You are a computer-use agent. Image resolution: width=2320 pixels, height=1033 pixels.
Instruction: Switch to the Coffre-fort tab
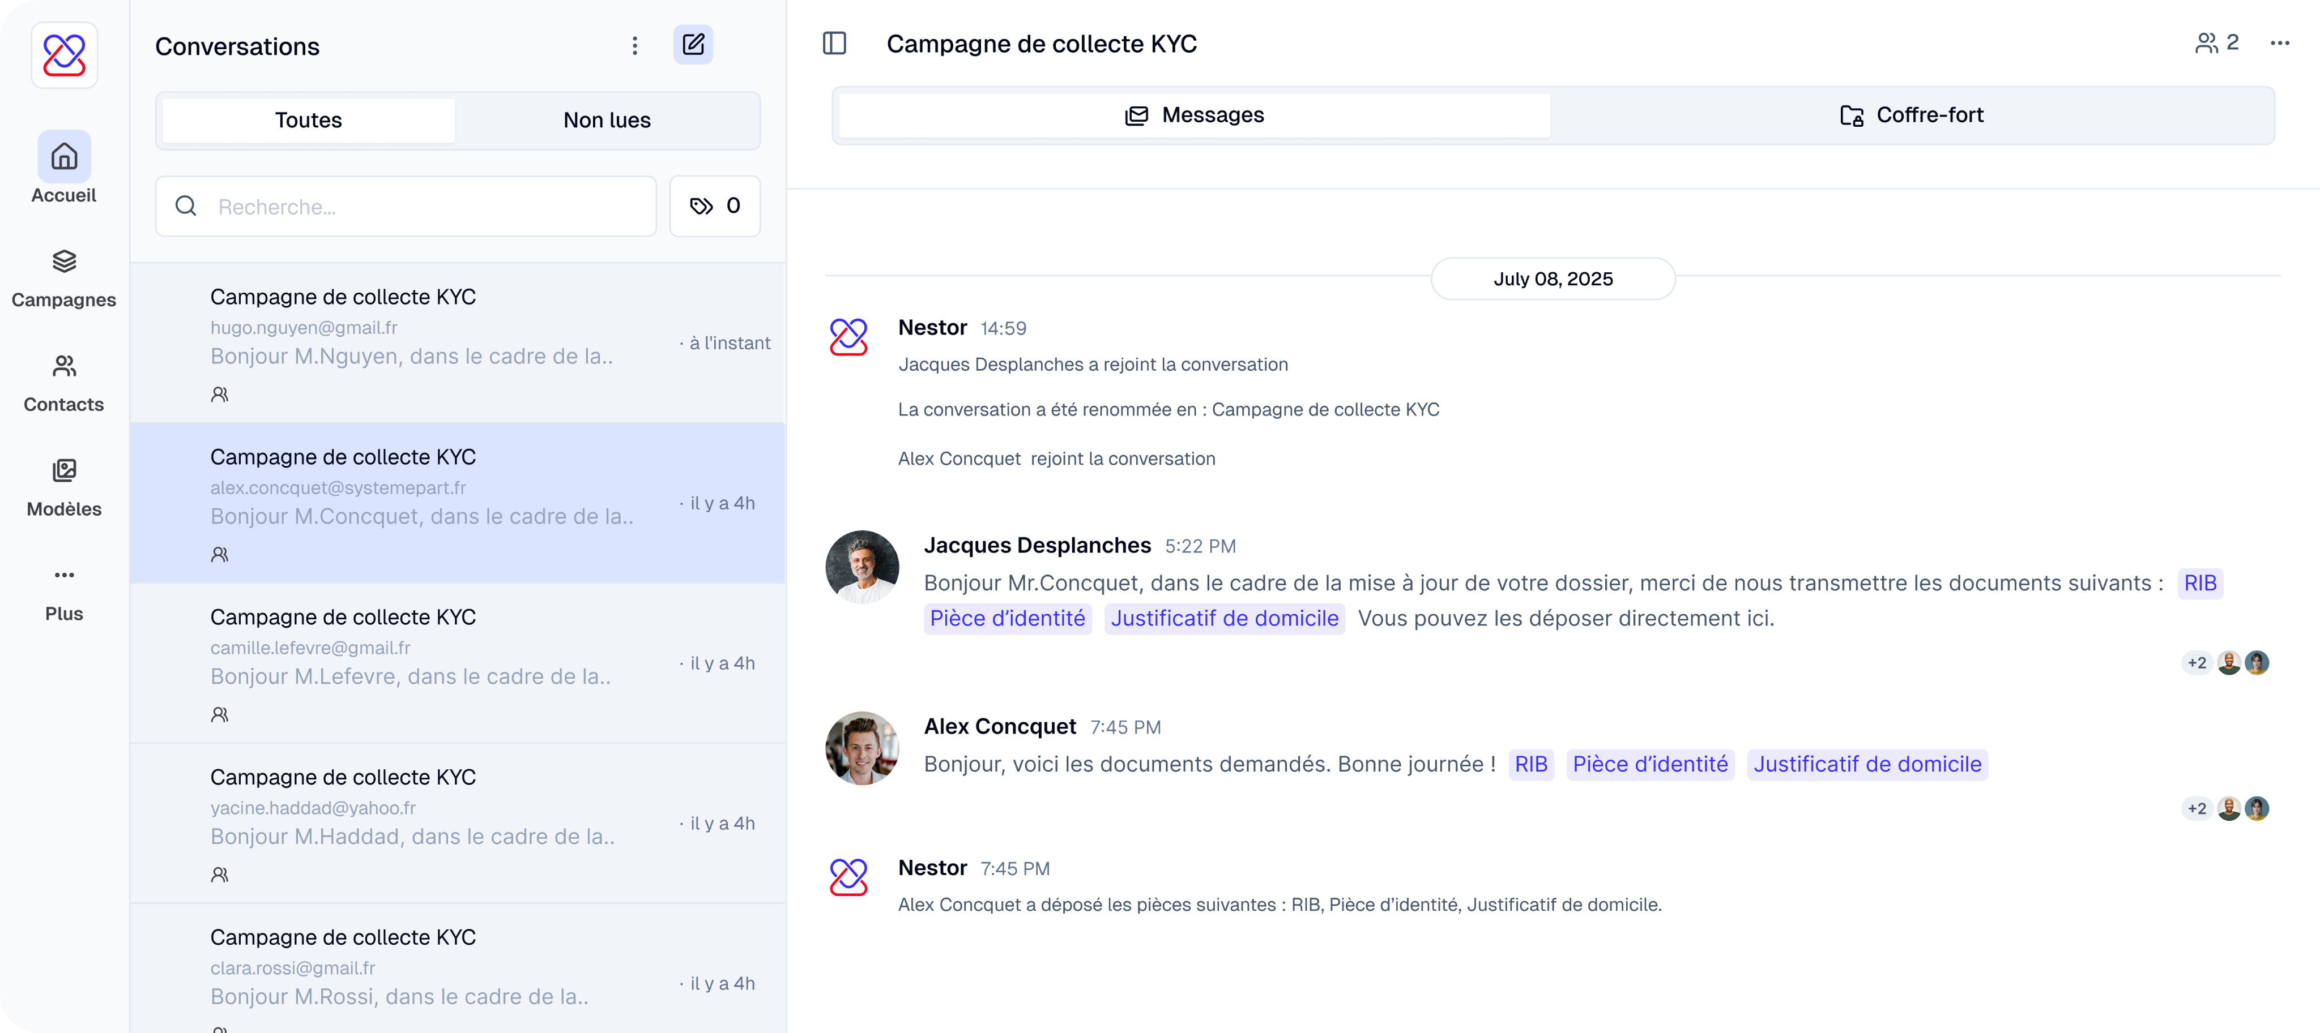click(x=1911, y=115)
